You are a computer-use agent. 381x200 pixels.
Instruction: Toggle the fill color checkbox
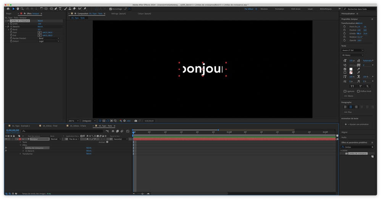345,69
